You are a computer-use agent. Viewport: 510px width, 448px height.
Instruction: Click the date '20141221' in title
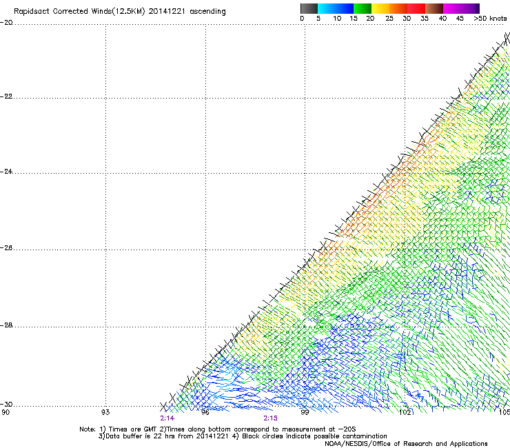167,12
